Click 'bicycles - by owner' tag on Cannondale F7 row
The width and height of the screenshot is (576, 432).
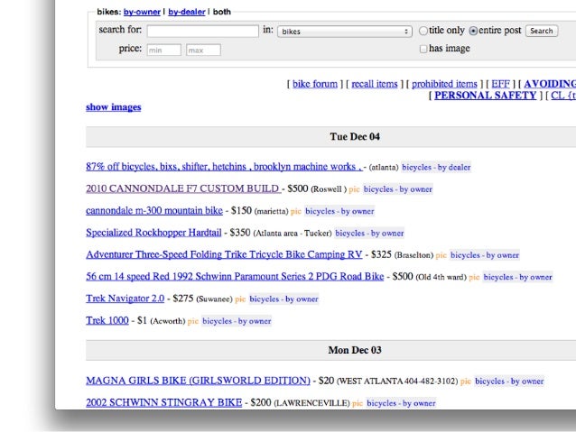pyautogui.click(x=398, y=189)
